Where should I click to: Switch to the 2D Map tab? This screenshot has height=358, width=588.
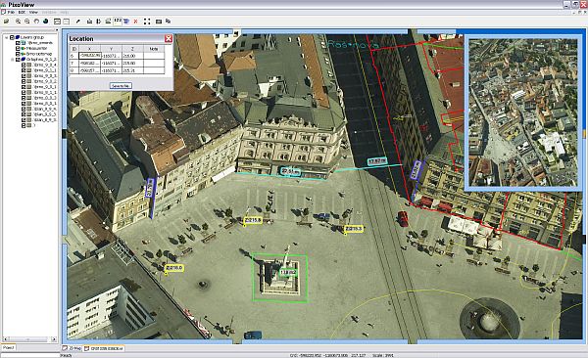point(73,348)
